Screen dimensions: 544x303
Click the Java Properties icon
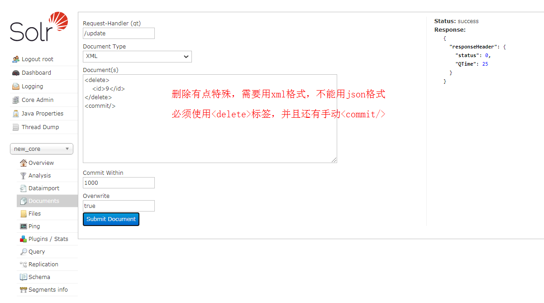coord(16,114)
